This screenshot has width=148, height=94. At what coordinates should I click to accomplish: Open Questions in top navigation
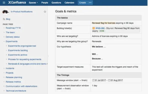[56, 3]
